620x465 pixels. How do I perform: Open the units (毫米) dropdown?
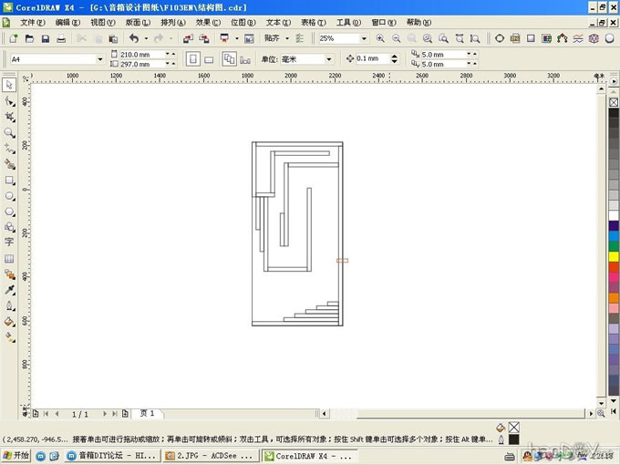[x=329, y=59]
